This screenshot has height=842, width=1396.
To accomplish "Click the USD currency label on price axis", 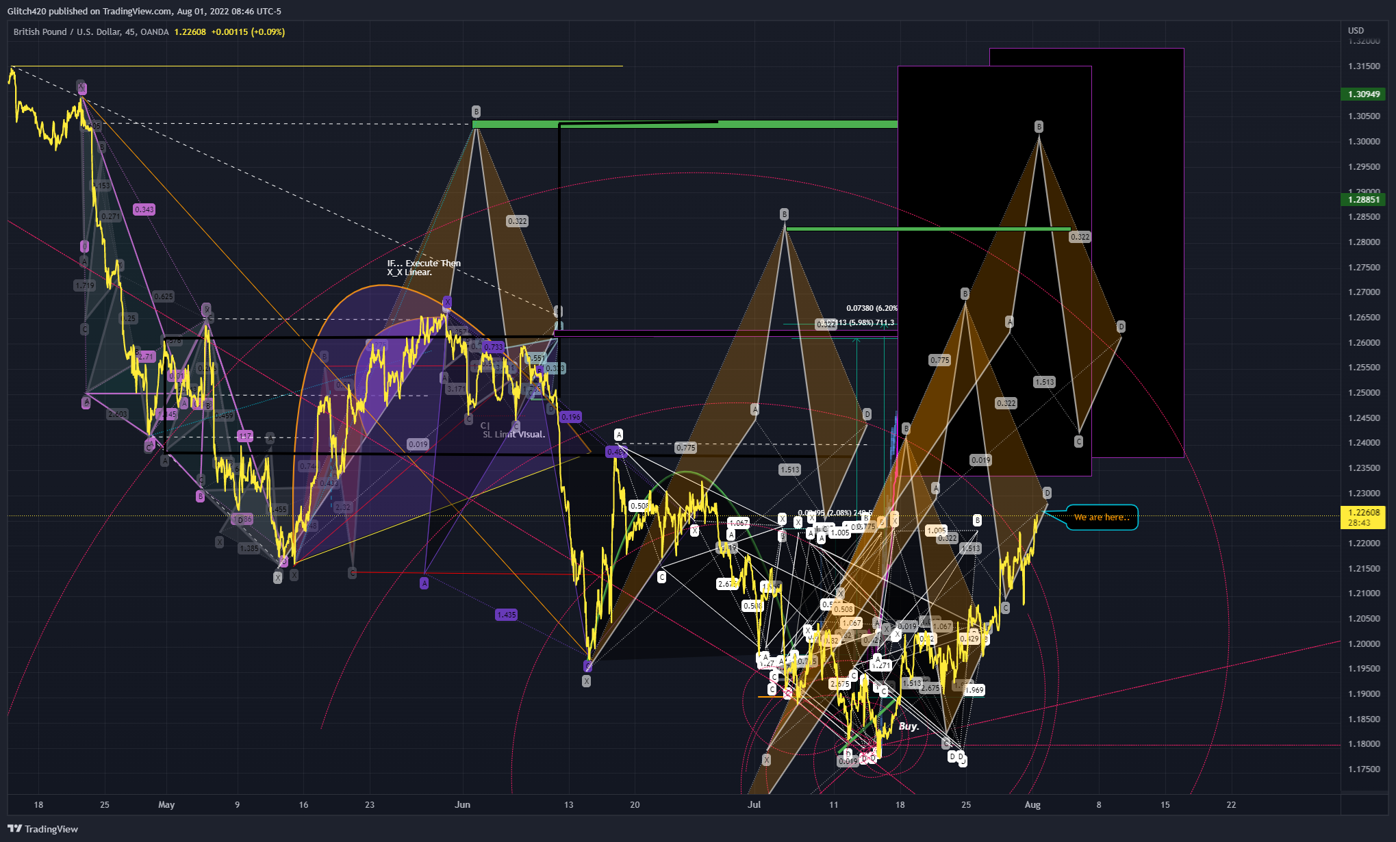I will pos(1356,31).
